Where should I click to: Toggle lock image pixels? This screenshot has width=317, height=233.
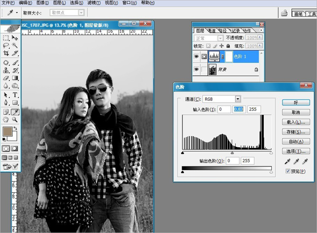[x=215, y=46]
